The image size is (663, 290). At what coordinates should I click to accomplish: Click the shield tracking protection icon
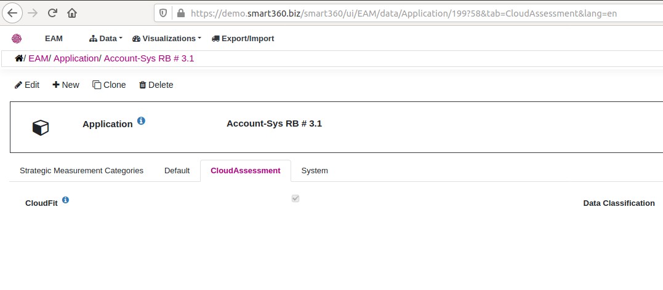tap(163, 13)
